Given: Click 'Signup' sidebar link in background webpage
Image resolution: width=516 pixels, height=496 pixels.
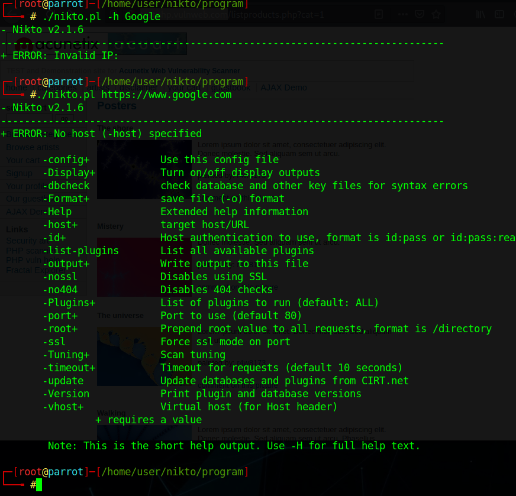Looking at the screenshot, I should coord(19,173).
